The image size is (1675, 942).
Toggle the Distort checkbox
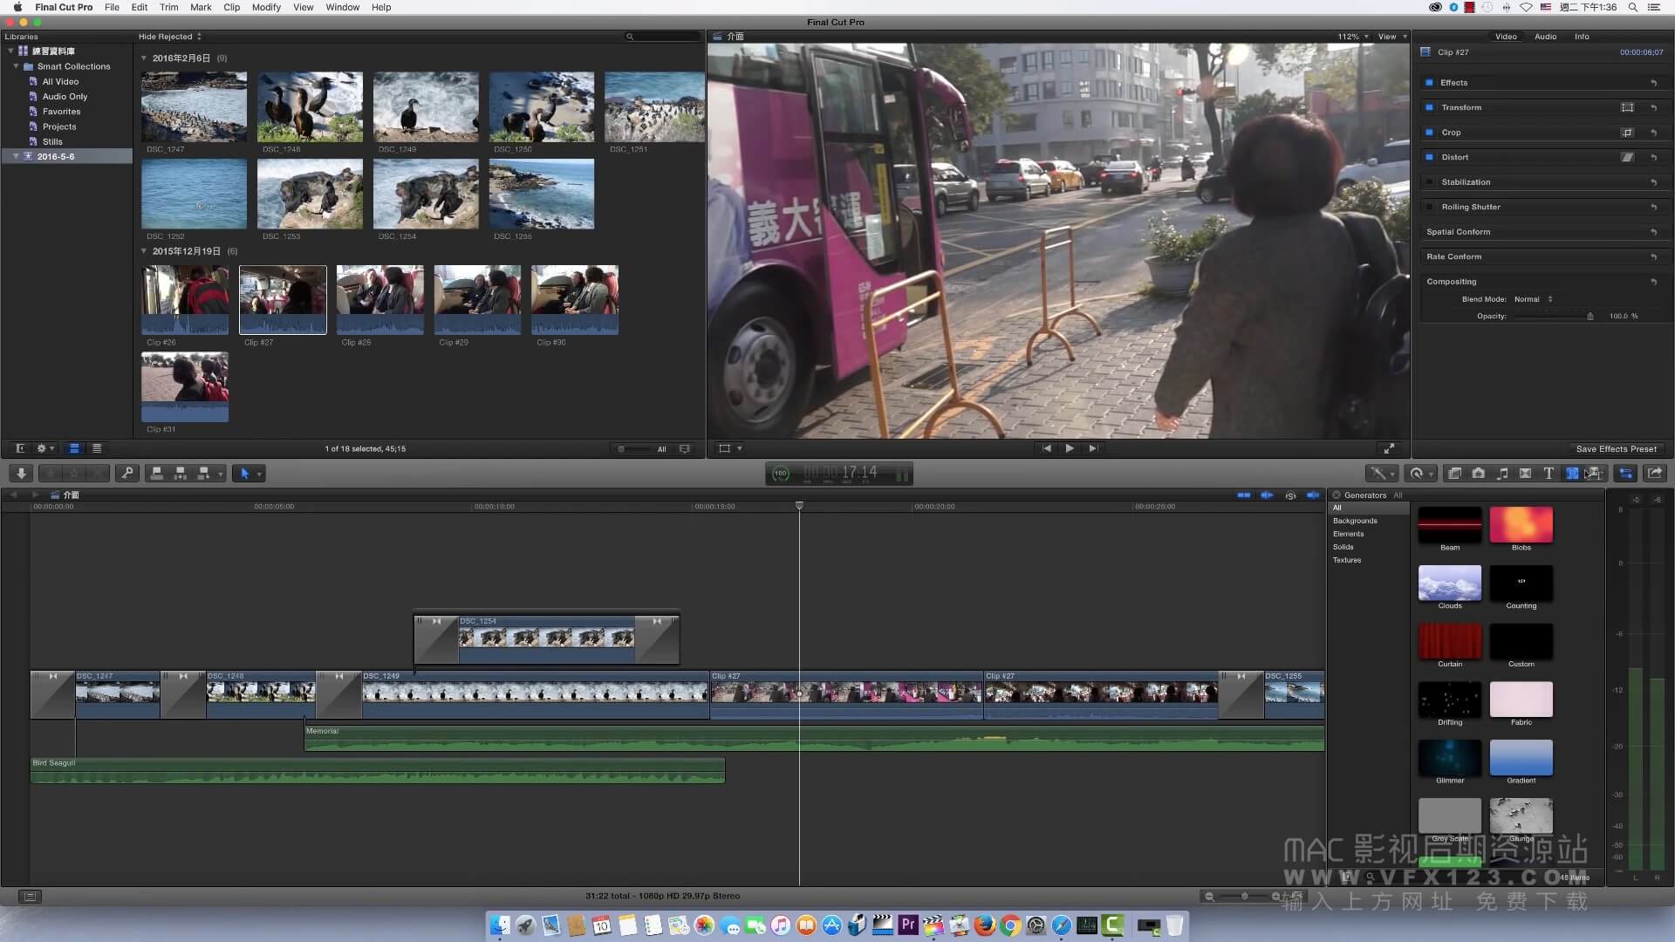pyautogui.click(x=1429, y=158)
